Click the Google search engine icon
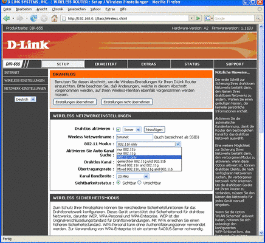 (208, 18)
